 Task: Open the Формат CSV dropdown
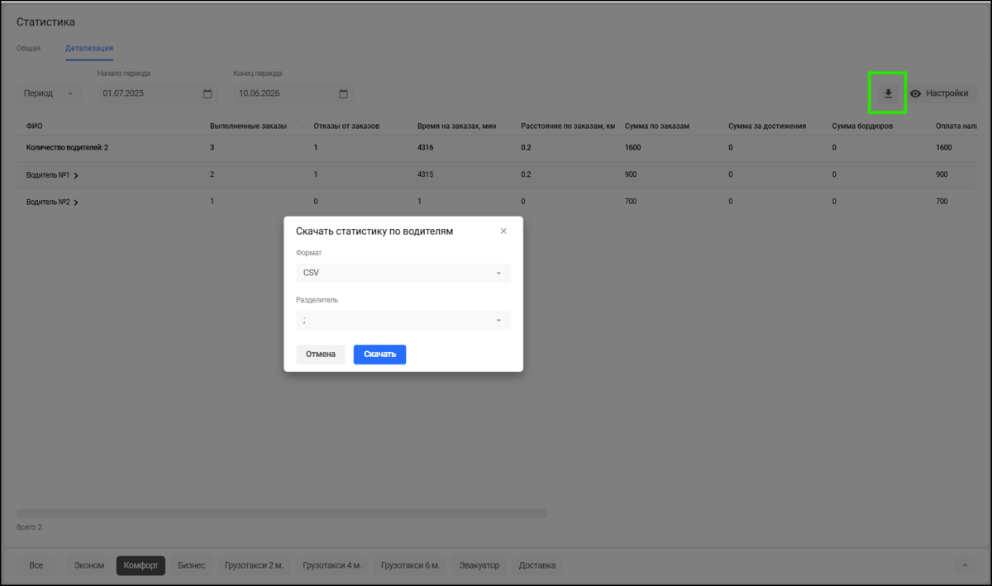(403, 273)
